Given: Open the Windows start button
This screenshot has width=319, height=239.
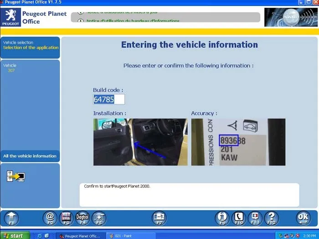Looking at the screenshot, I should [15, 236].
